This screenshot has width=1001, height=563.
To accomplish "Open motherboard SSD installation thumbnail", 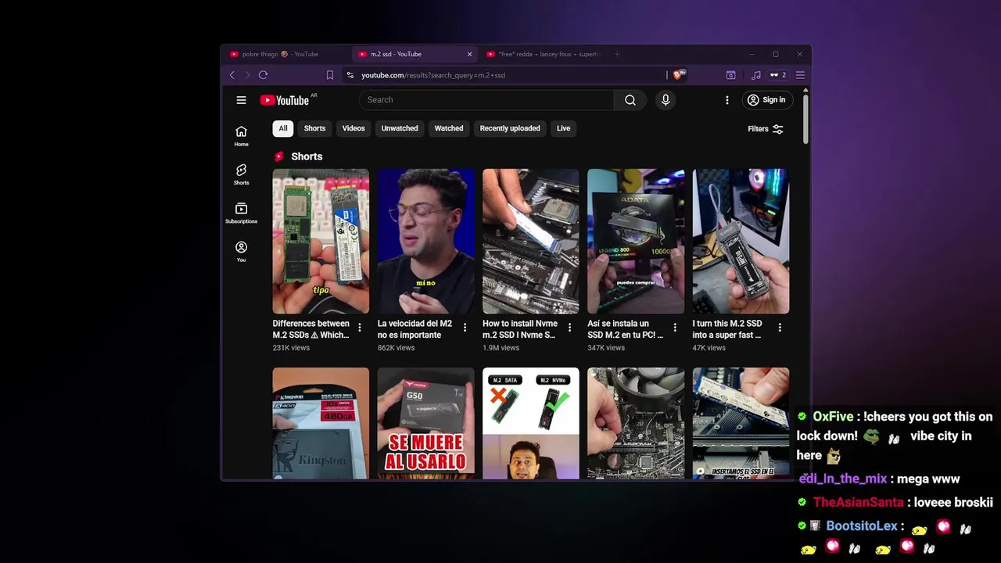I will pyautogui.click(x=531, y=241).
